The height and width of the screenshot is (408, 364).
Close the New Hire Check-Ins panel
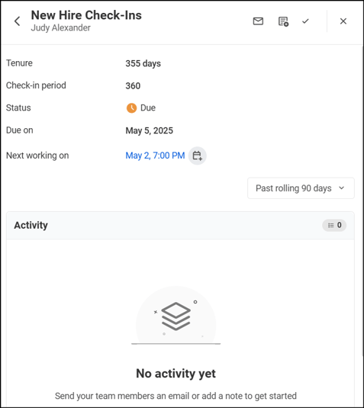pyautogui.click(x=343, y=21)
